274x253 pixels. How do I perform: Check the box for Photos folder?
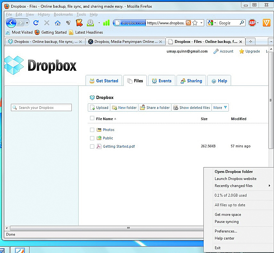pyautogui.click(x=92, y=130)
